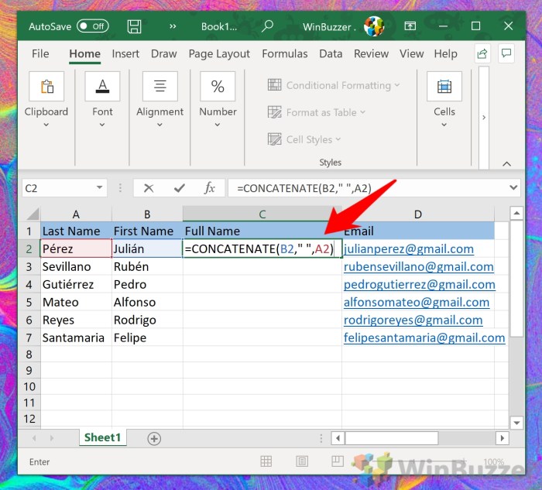Screen dimensions: 542x490
Task: Click the Save floppy disk icon
Action: pyautogui.click(x=134, y=26)
